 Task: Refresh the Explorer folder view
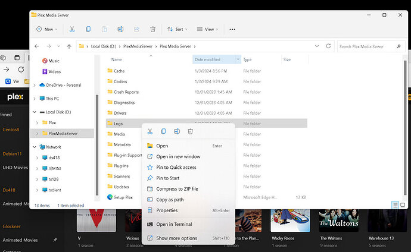[328, 46]
